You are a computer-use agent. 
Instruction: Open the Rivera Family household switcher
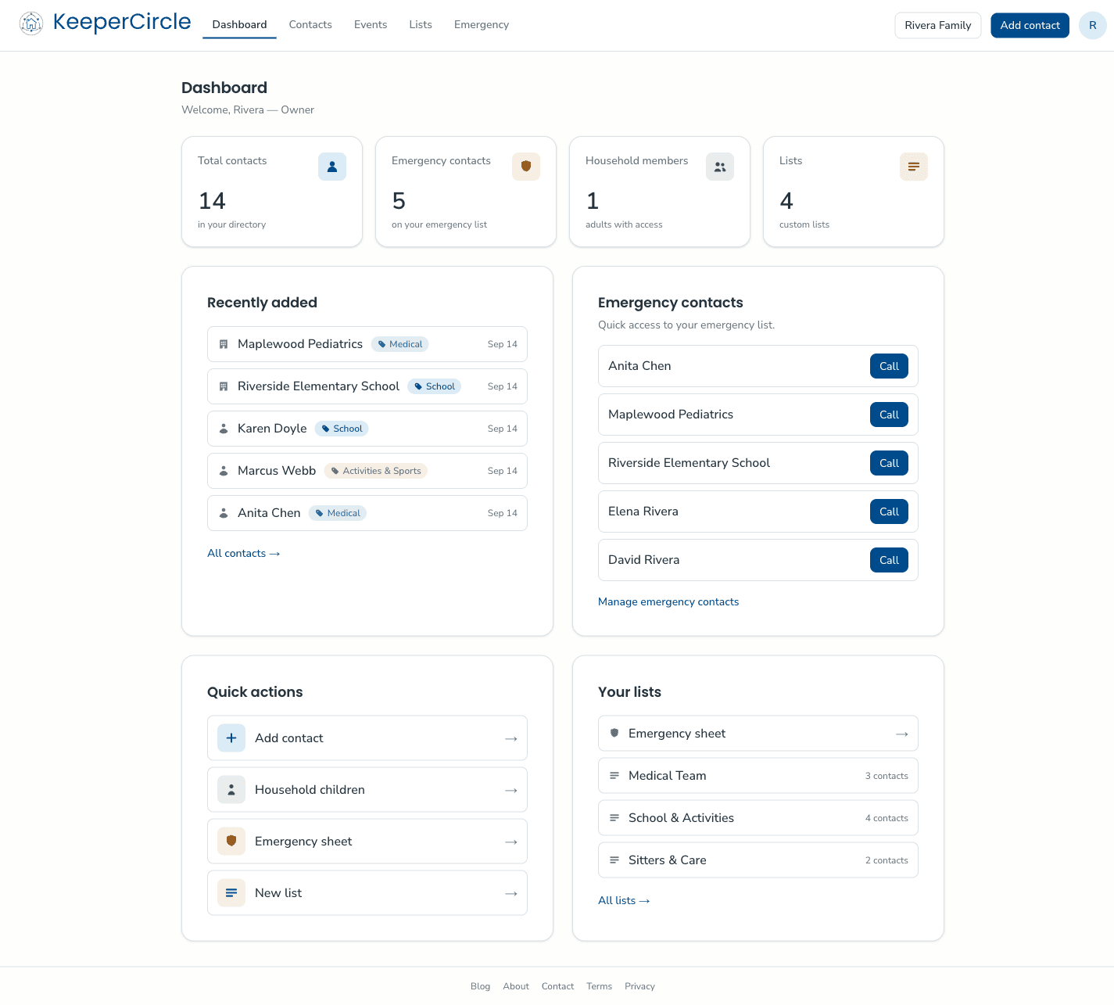(938, 25)
